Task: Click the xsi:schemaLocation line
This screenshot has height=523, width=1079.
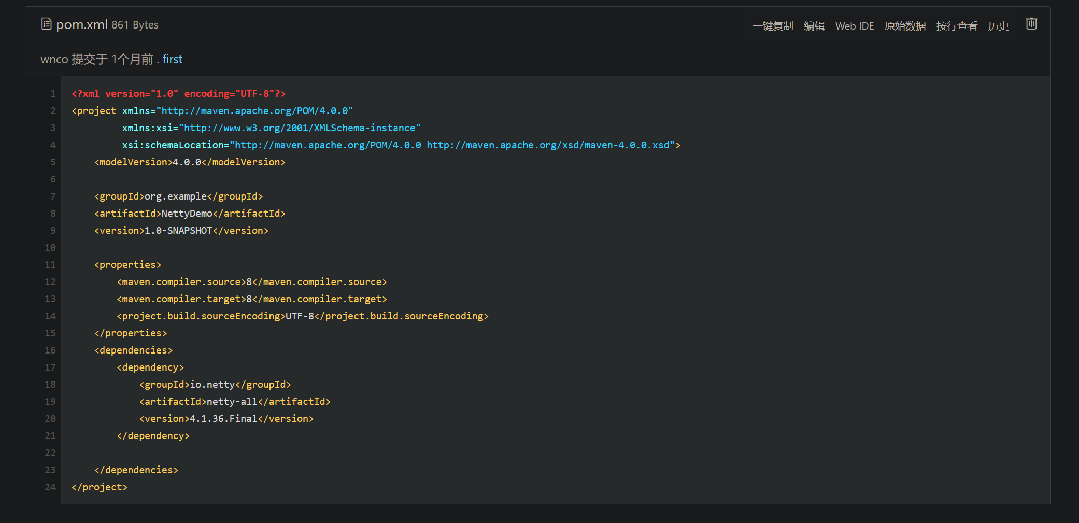Action: coord(401,145)
